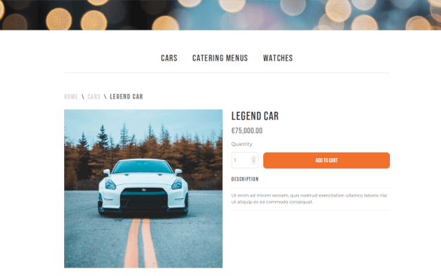
Task: Decrease quantity with the down arrow
Action: 254,162
